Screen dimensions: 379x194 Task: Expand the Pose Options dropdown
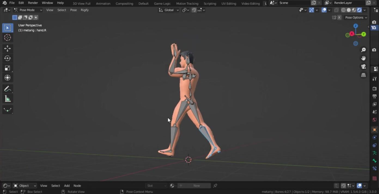point(356,17)
